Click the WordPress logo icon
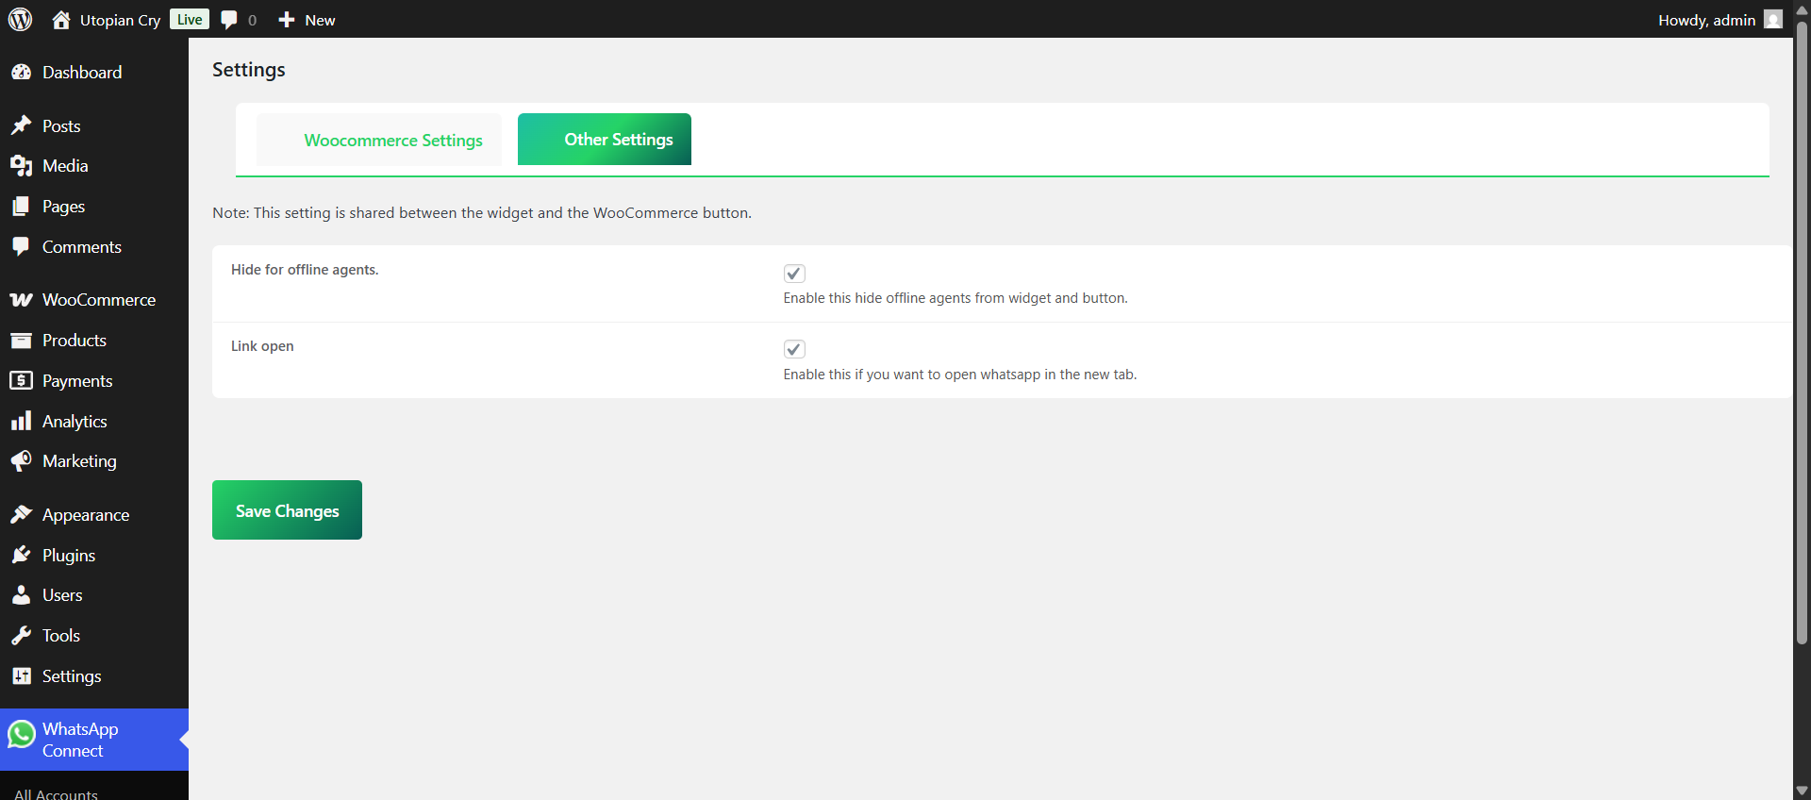This screenshot has height=800, width=1811. coord(20,19)
